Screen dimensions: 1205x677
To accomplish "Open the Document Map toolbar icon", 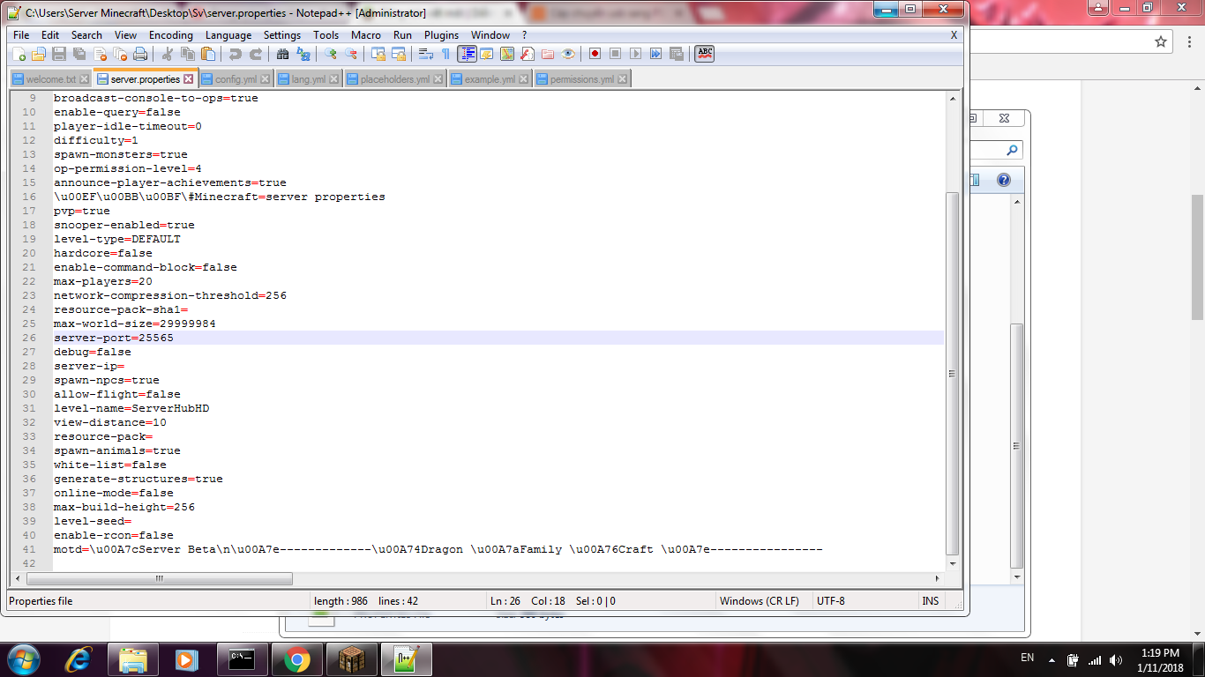I will point(507,54).
